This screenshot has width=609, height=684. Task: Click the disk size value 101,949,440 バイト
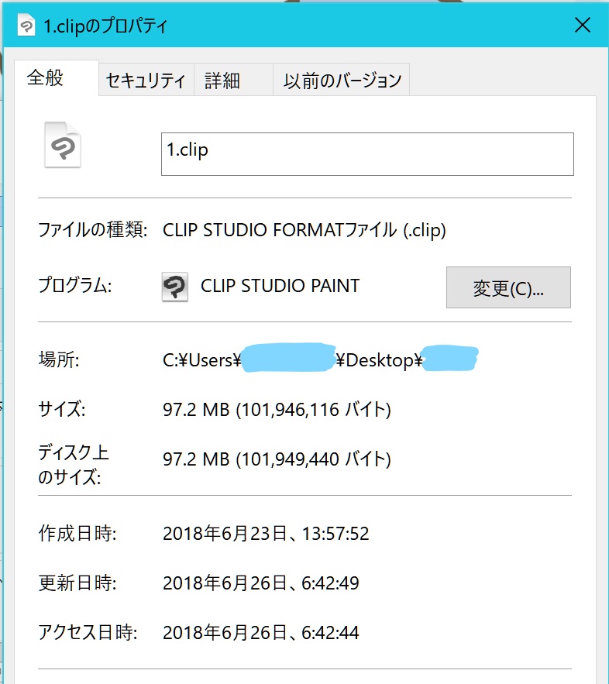[x=277, y=459]
